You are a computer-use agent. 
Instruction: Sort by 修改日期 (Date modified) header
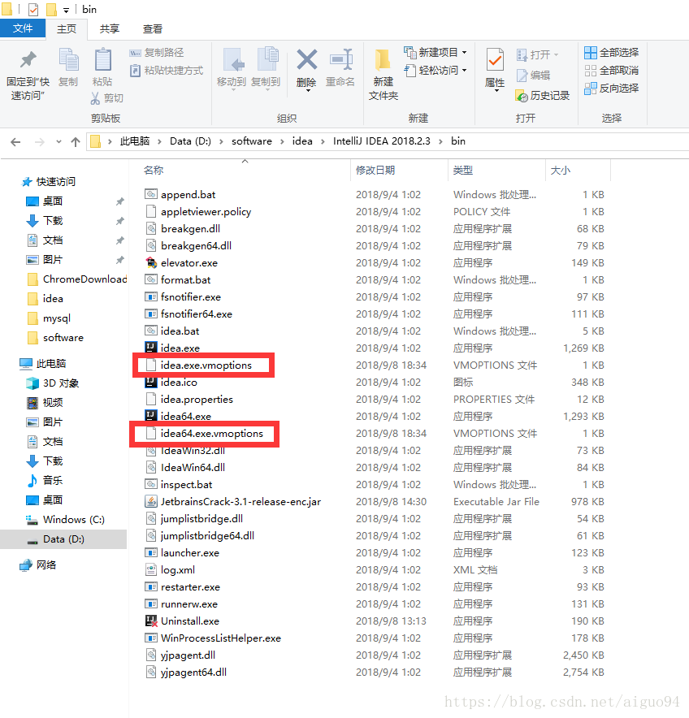375,171
